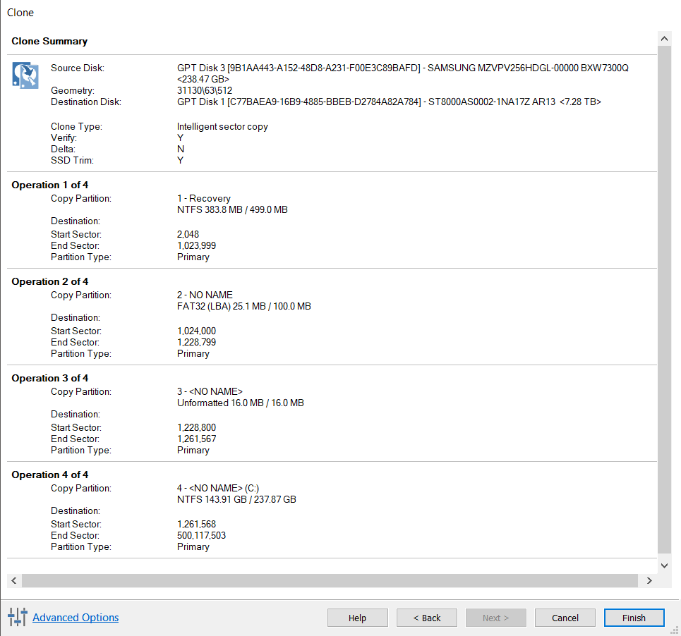Click the Verify label

tap(64, 137)
